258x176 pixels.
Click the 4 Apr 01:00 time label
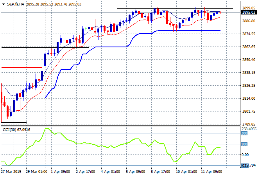coord(110,172)
